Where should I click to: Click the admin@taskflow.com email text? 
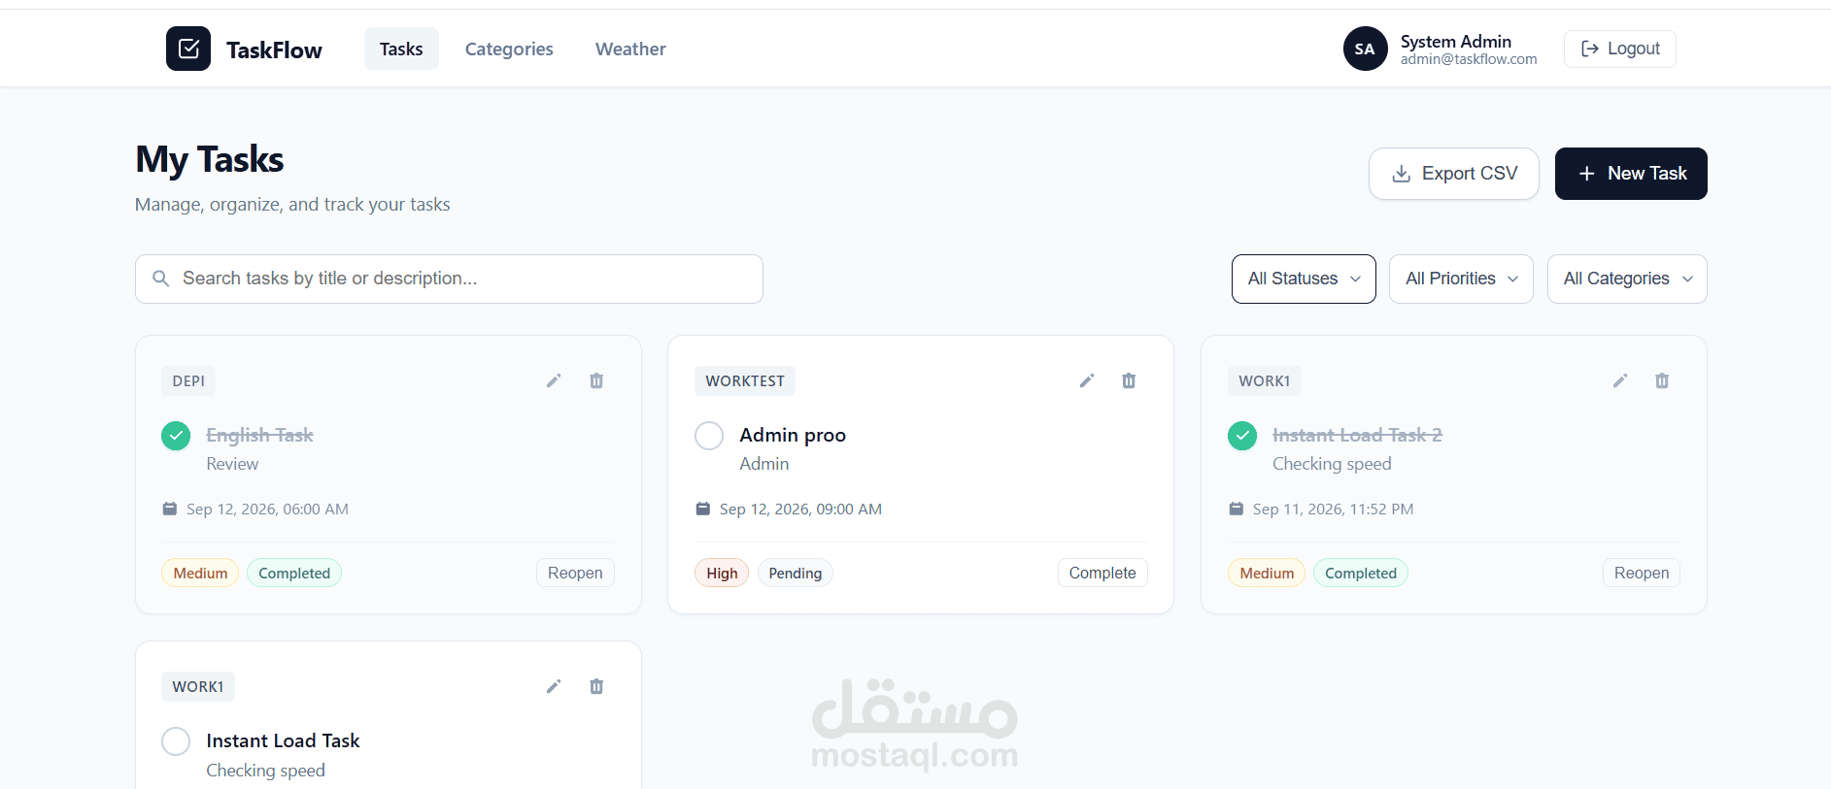click(x=1469, y=59)
